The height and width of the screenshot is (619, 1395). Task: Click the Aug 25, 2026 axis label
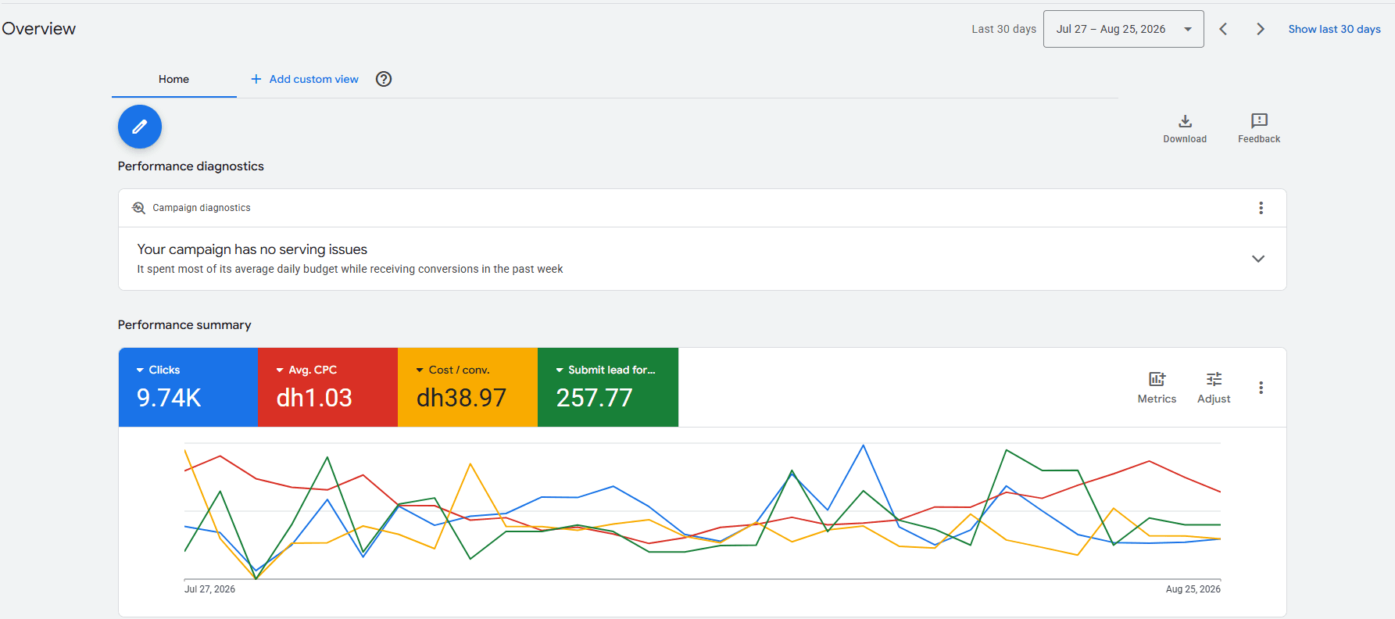1193,589
